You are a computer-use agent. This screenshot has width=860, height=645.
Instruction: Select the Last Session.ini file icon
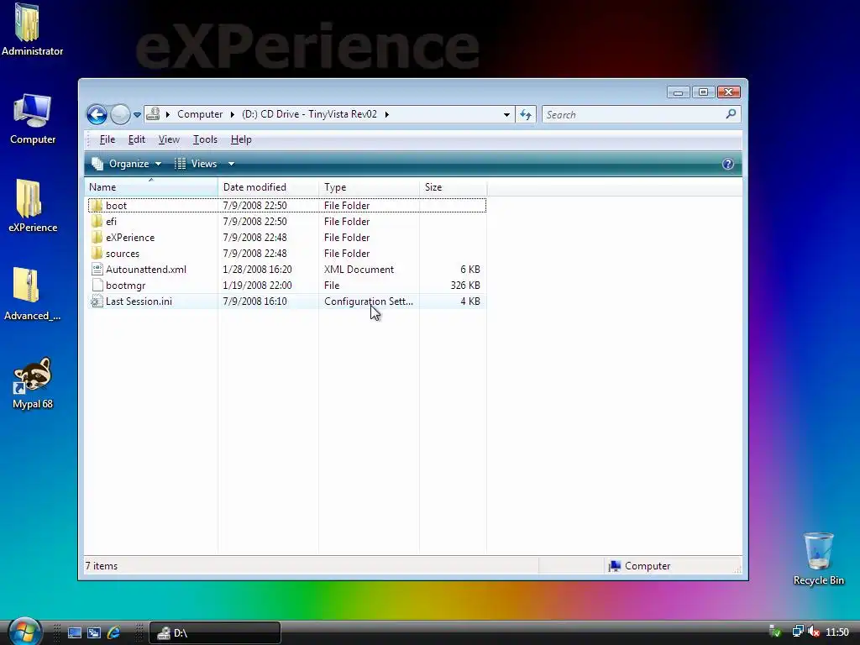(x=97, y=302)
